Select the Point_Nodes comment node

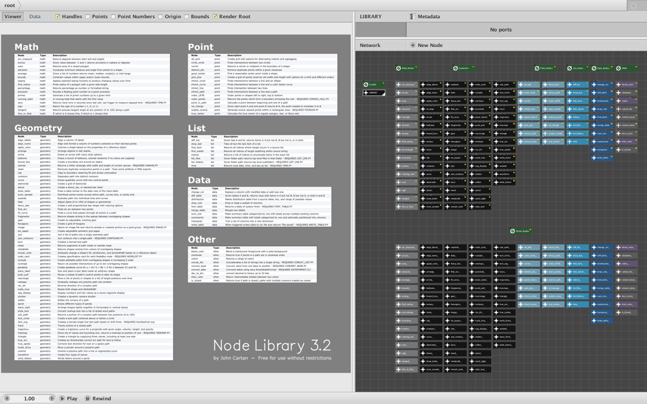click(x=545, y=68)
